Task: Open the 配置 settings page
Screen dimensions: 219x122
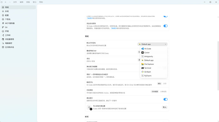Action: coord(18,15)
